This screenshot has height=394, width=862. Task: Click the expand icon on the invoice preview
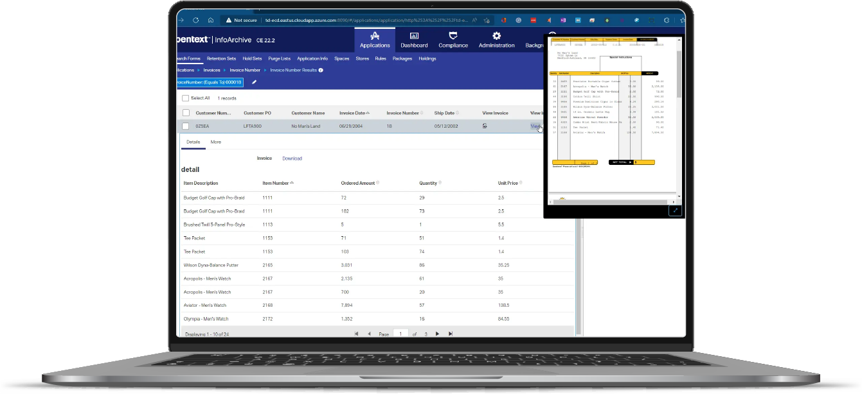675,210
